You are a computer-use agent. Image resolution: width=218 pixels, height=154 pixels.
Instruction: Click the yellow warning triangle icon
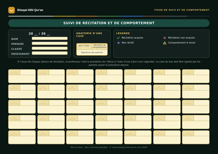coord(165,43)
